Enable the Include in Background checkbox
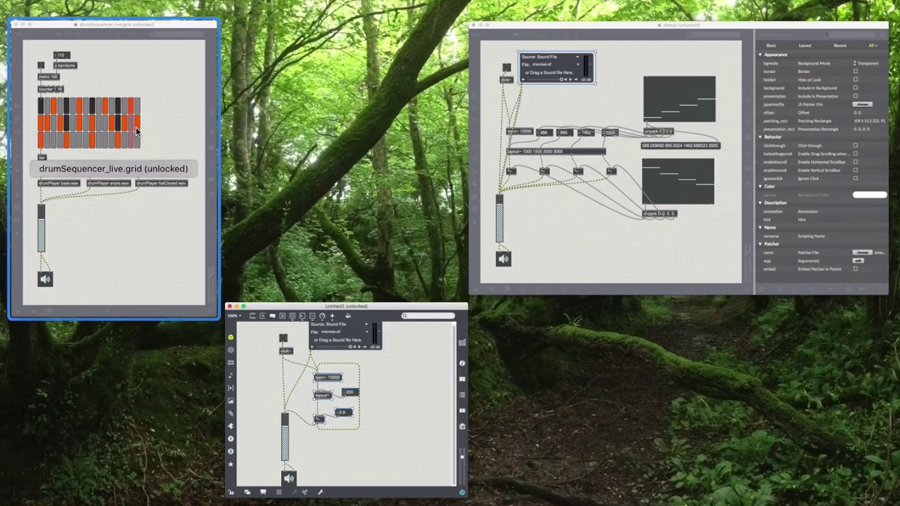 coord(856,88)
